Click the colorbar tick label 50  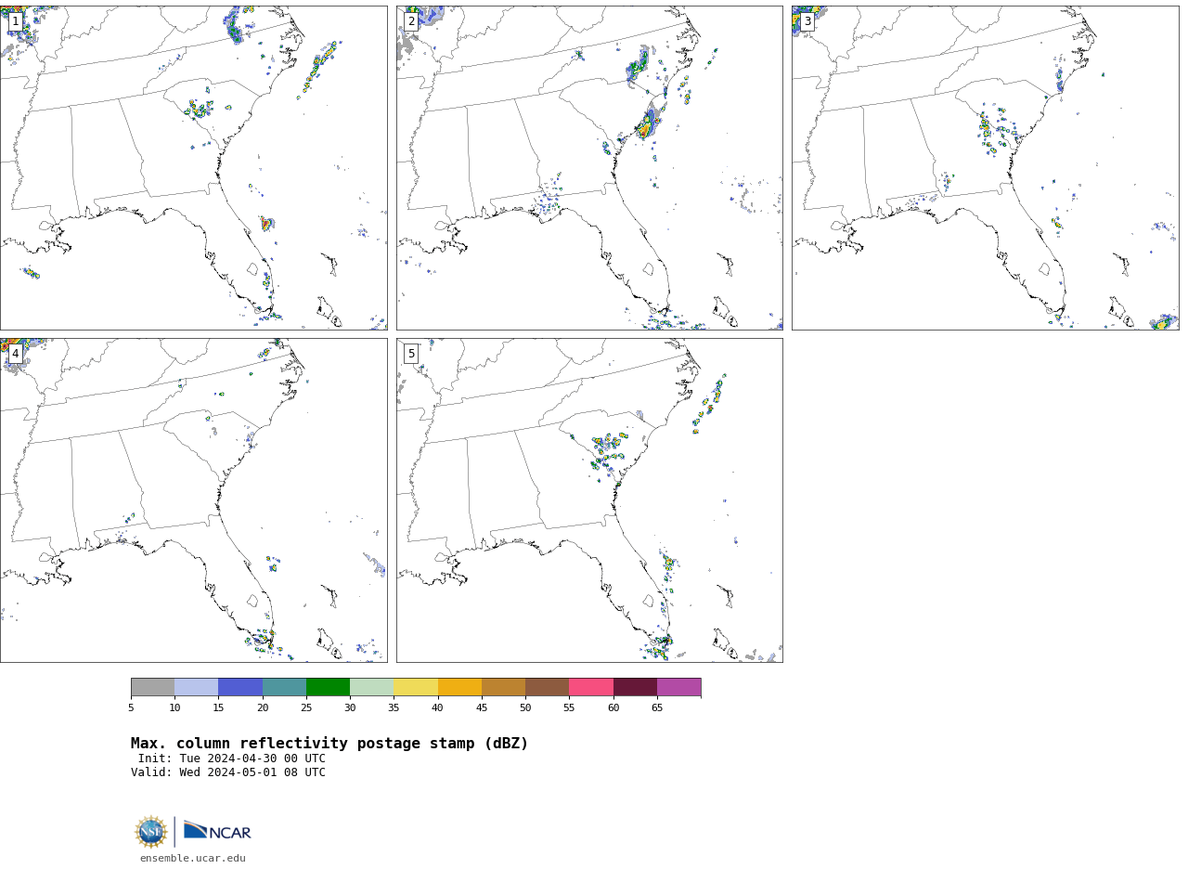point(525,708)
